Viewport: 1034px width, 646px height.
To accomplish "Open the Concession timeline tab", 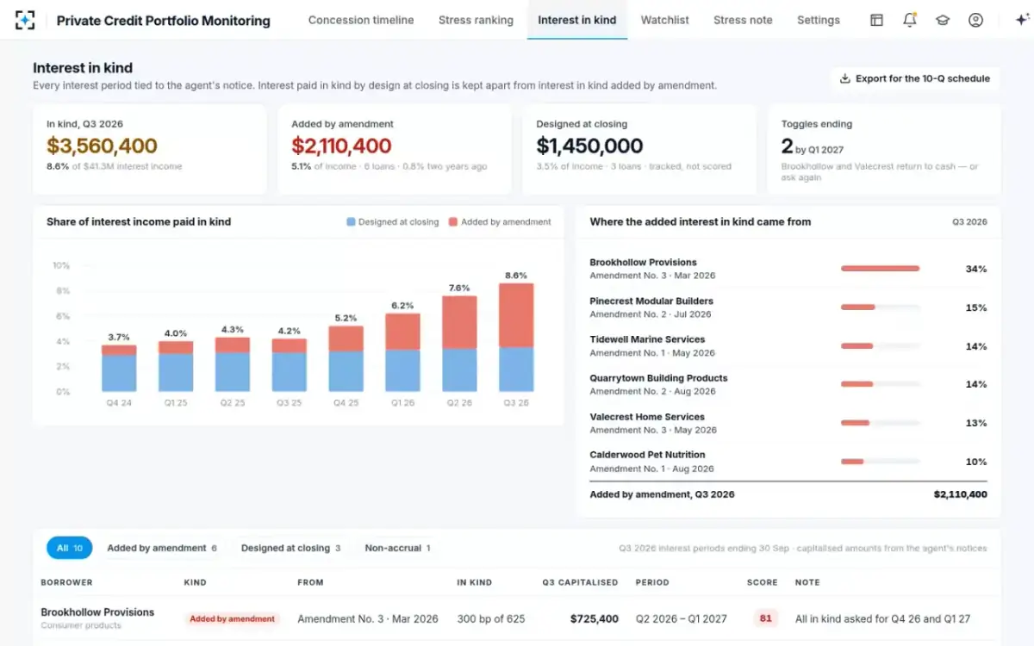I will click(361, 20).
